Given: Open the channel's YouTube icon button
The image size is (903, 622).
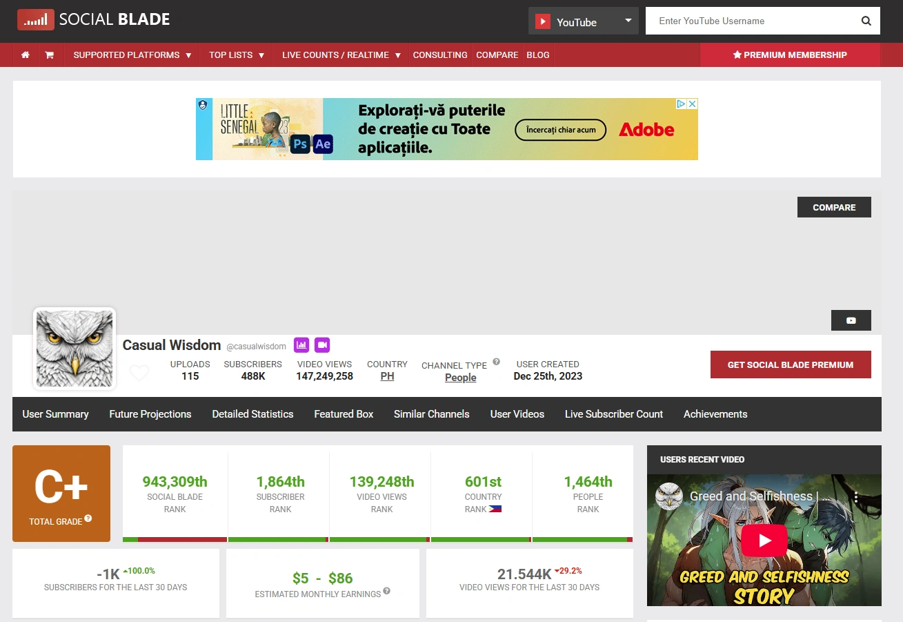Looking at the screenshot, I should (x=851, y=320).
